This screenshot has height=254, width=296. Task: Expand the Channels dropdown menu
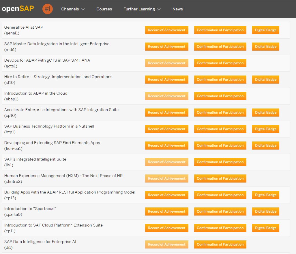tap(73, 9)
